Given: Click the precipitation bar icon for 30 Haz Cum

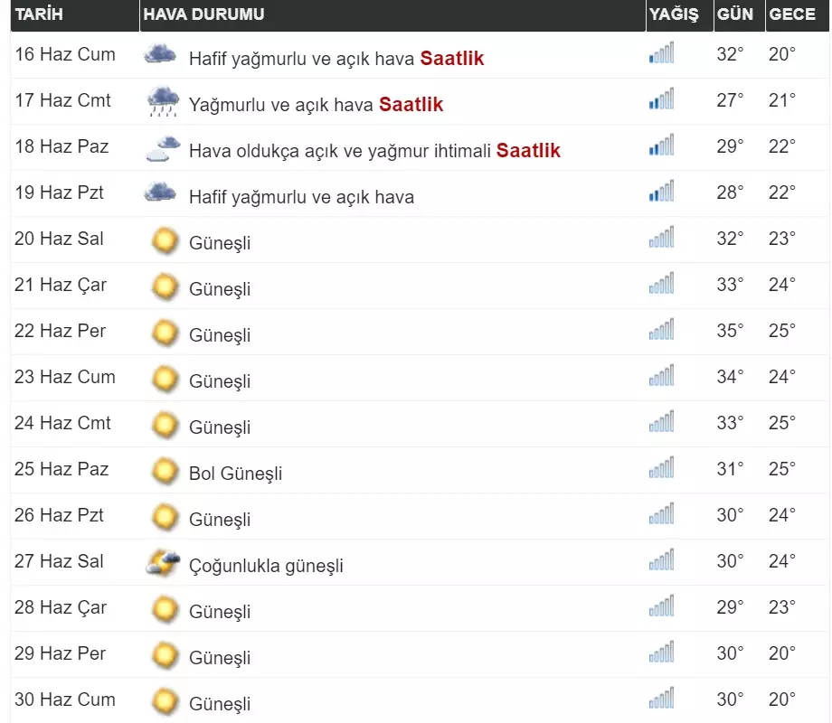Looking at the screenshot, I should pyautogui.click(x=661, y=700).
